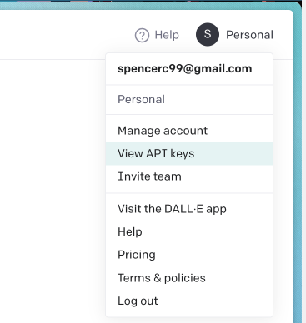
Task: Select the spencerc99@gmail.com email entry
Action: [189, 69]
